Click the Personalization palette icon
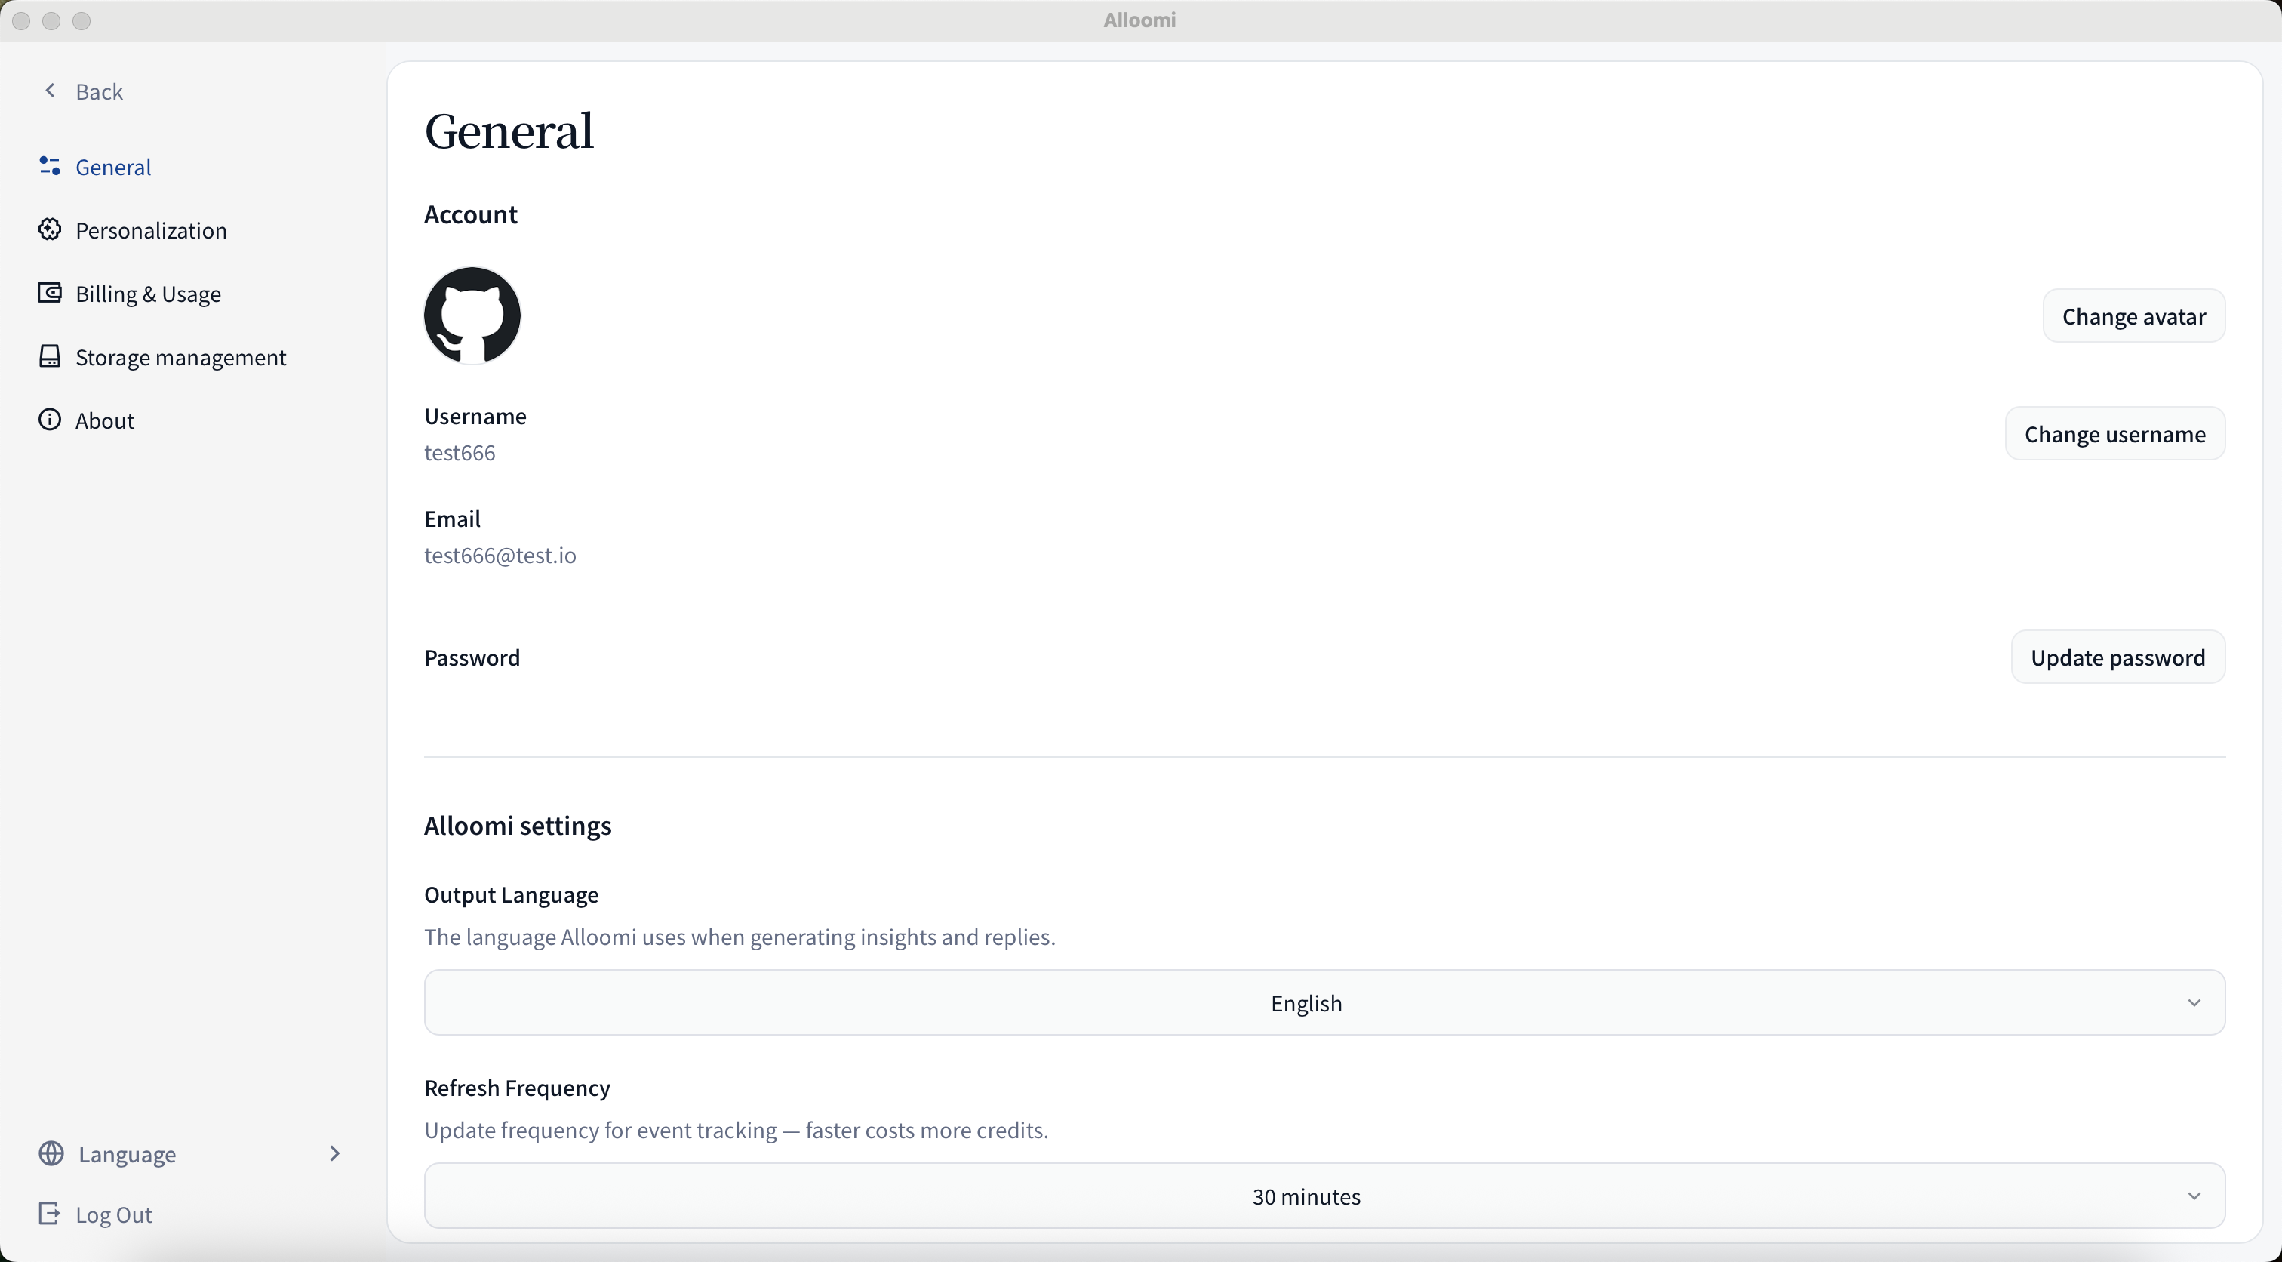 [x=50, y=230]
